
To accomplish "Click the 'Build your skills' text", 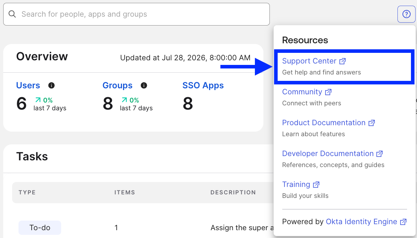I will coord(305,196).
